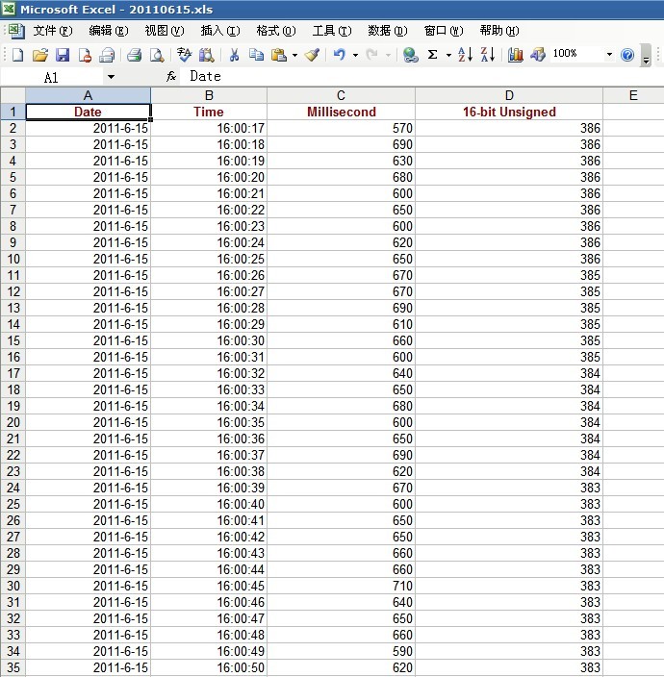664x677 pixels.
Task: Click the E-mail send icon
Action: 107,55
